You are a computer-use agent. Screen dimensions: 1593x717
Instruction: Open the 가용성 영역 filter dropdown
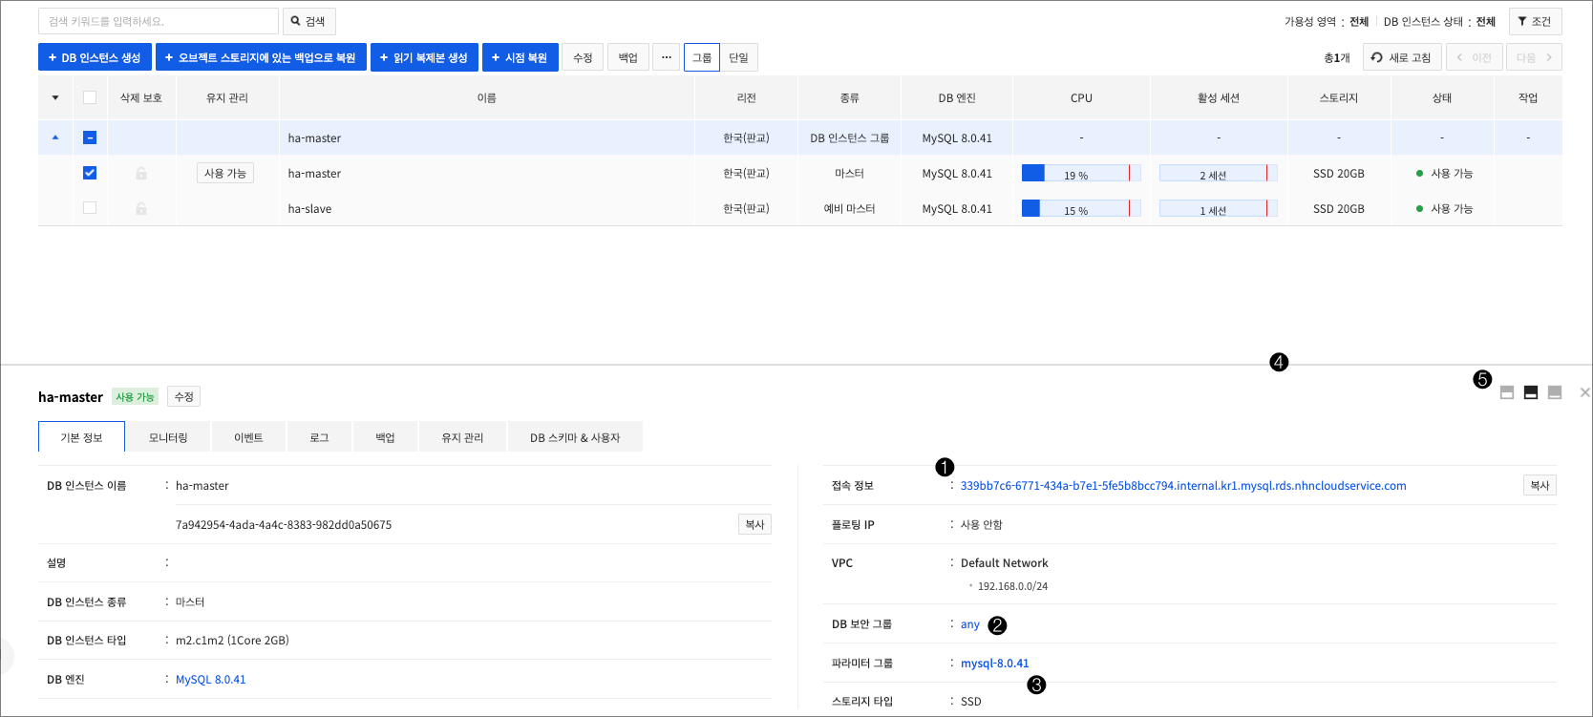(1327, 21)
